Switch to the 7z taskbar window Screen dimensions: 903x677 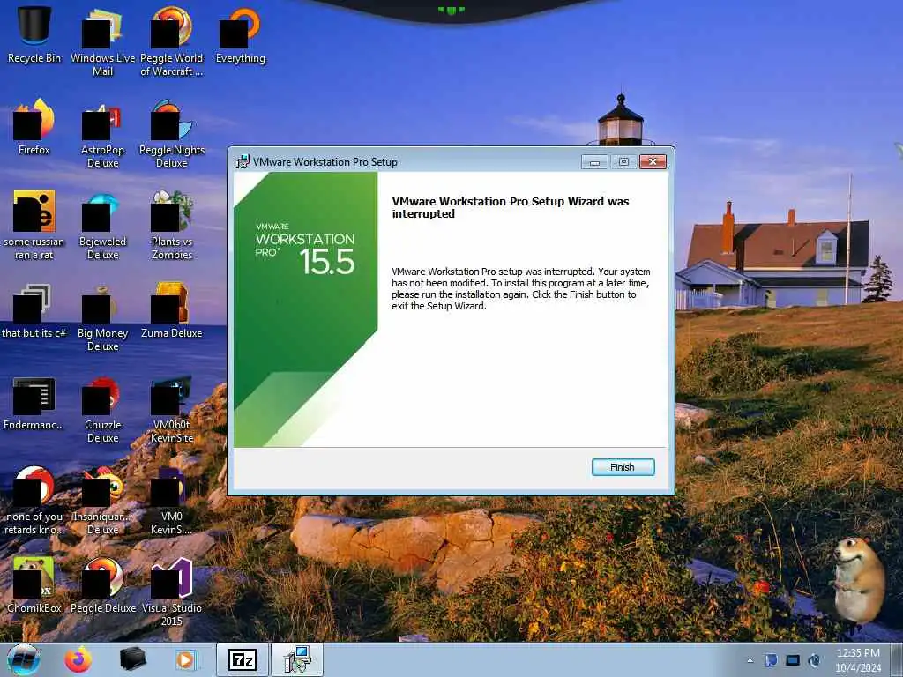tap(243, 659)
